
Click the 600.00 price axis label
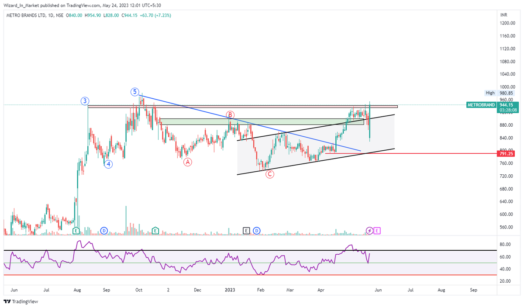(x=506, y=215)
